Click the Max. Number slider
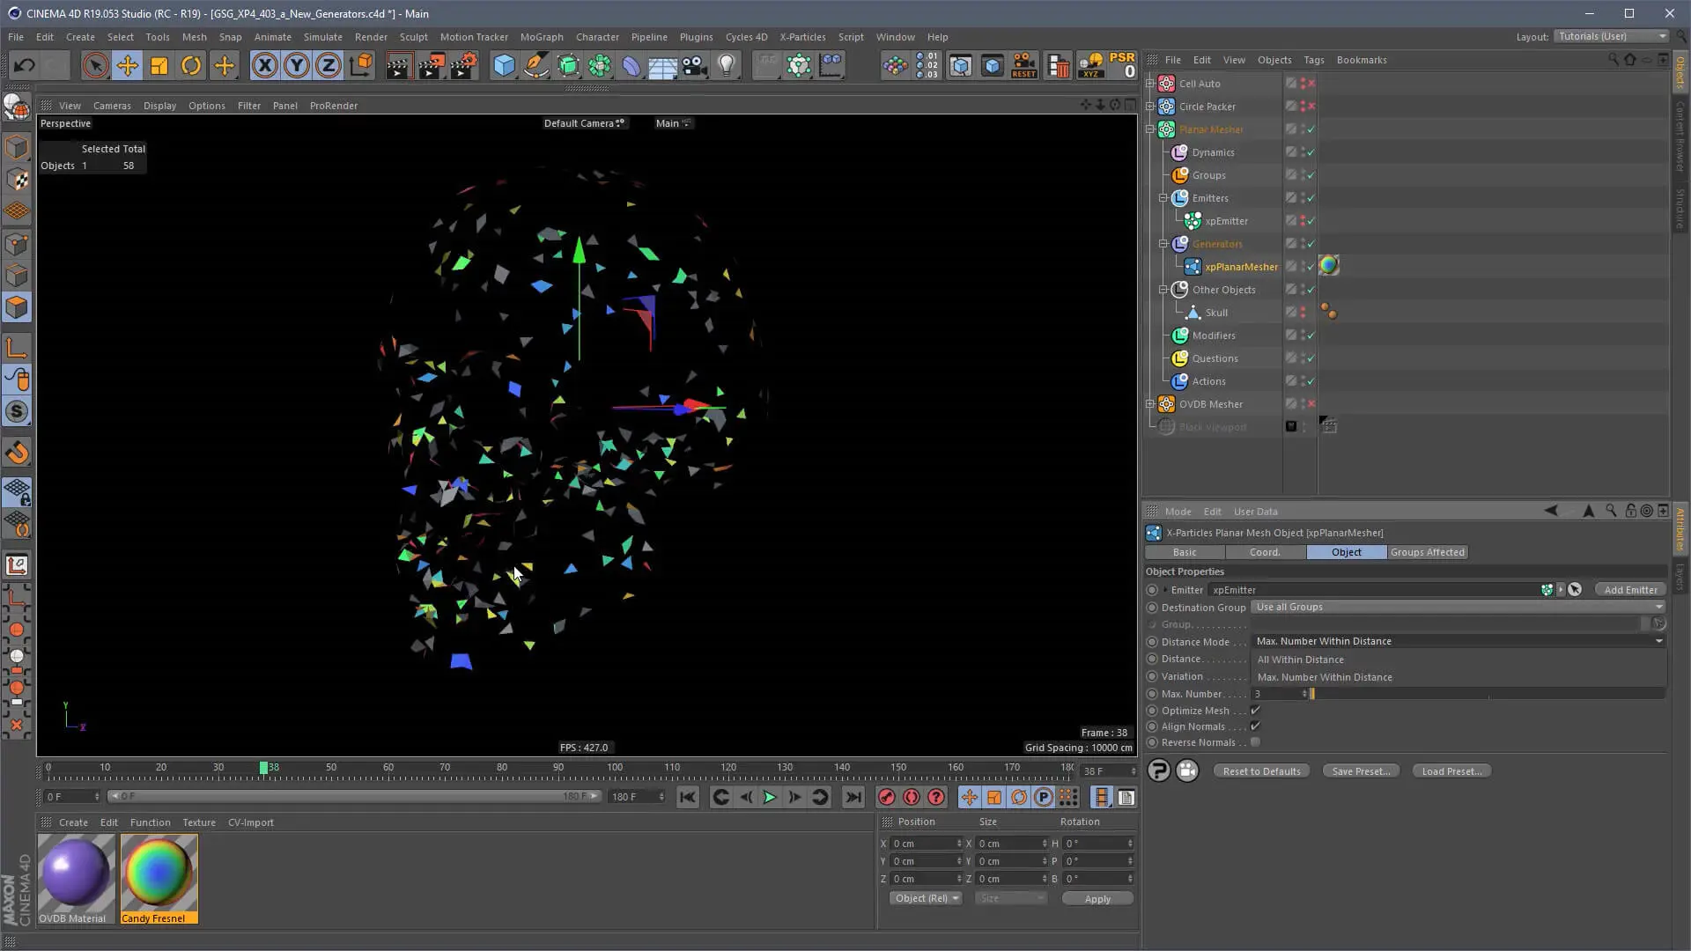The image size is (1691, 951). pos(1488,694)
